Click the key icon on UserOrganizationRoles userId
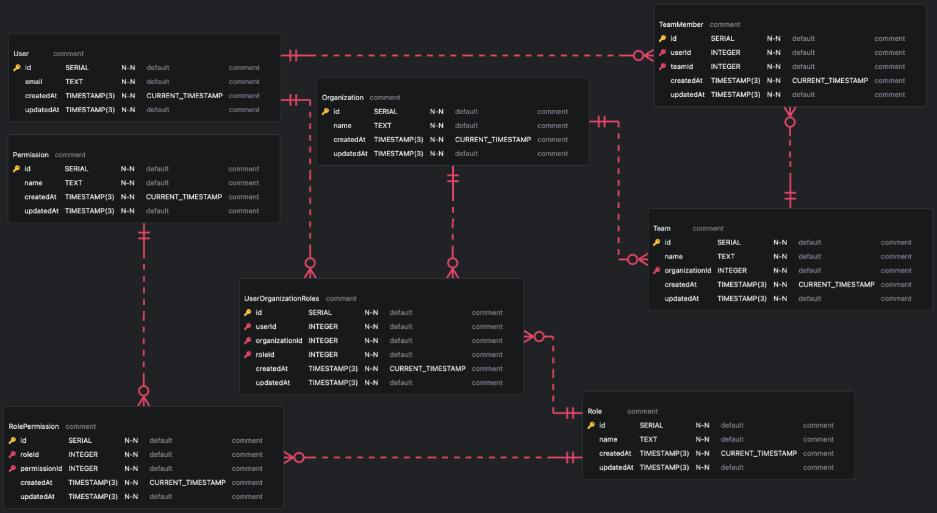 coord(248,326)
